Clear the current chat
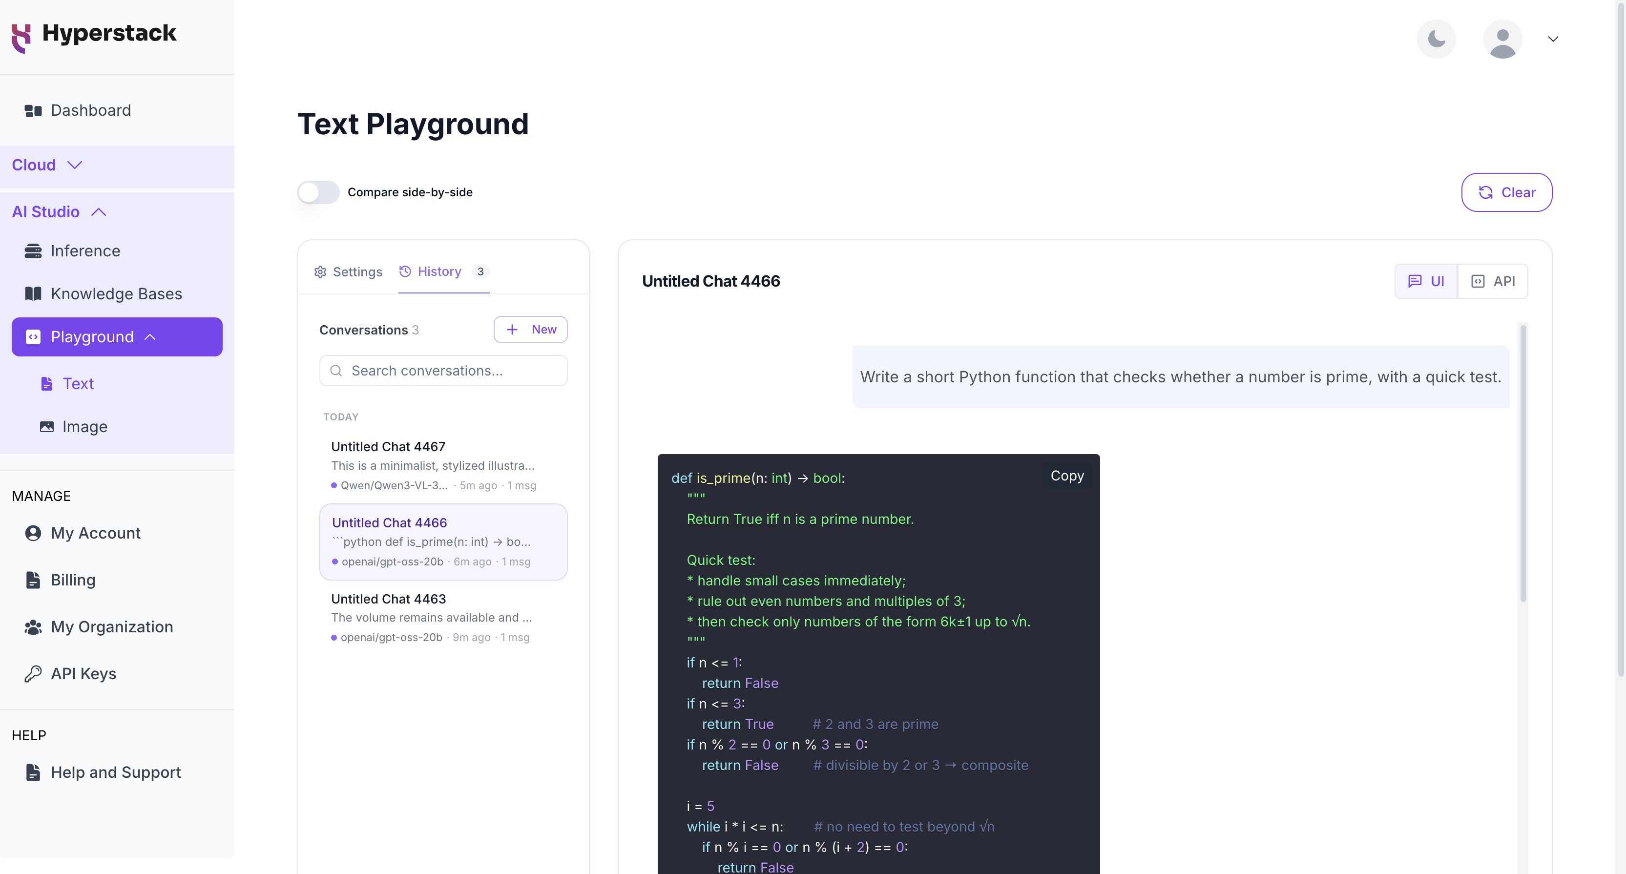 [x=1507, y=192]
